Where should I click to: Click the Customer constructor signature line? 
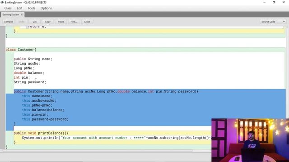click(x=106, y=91)
